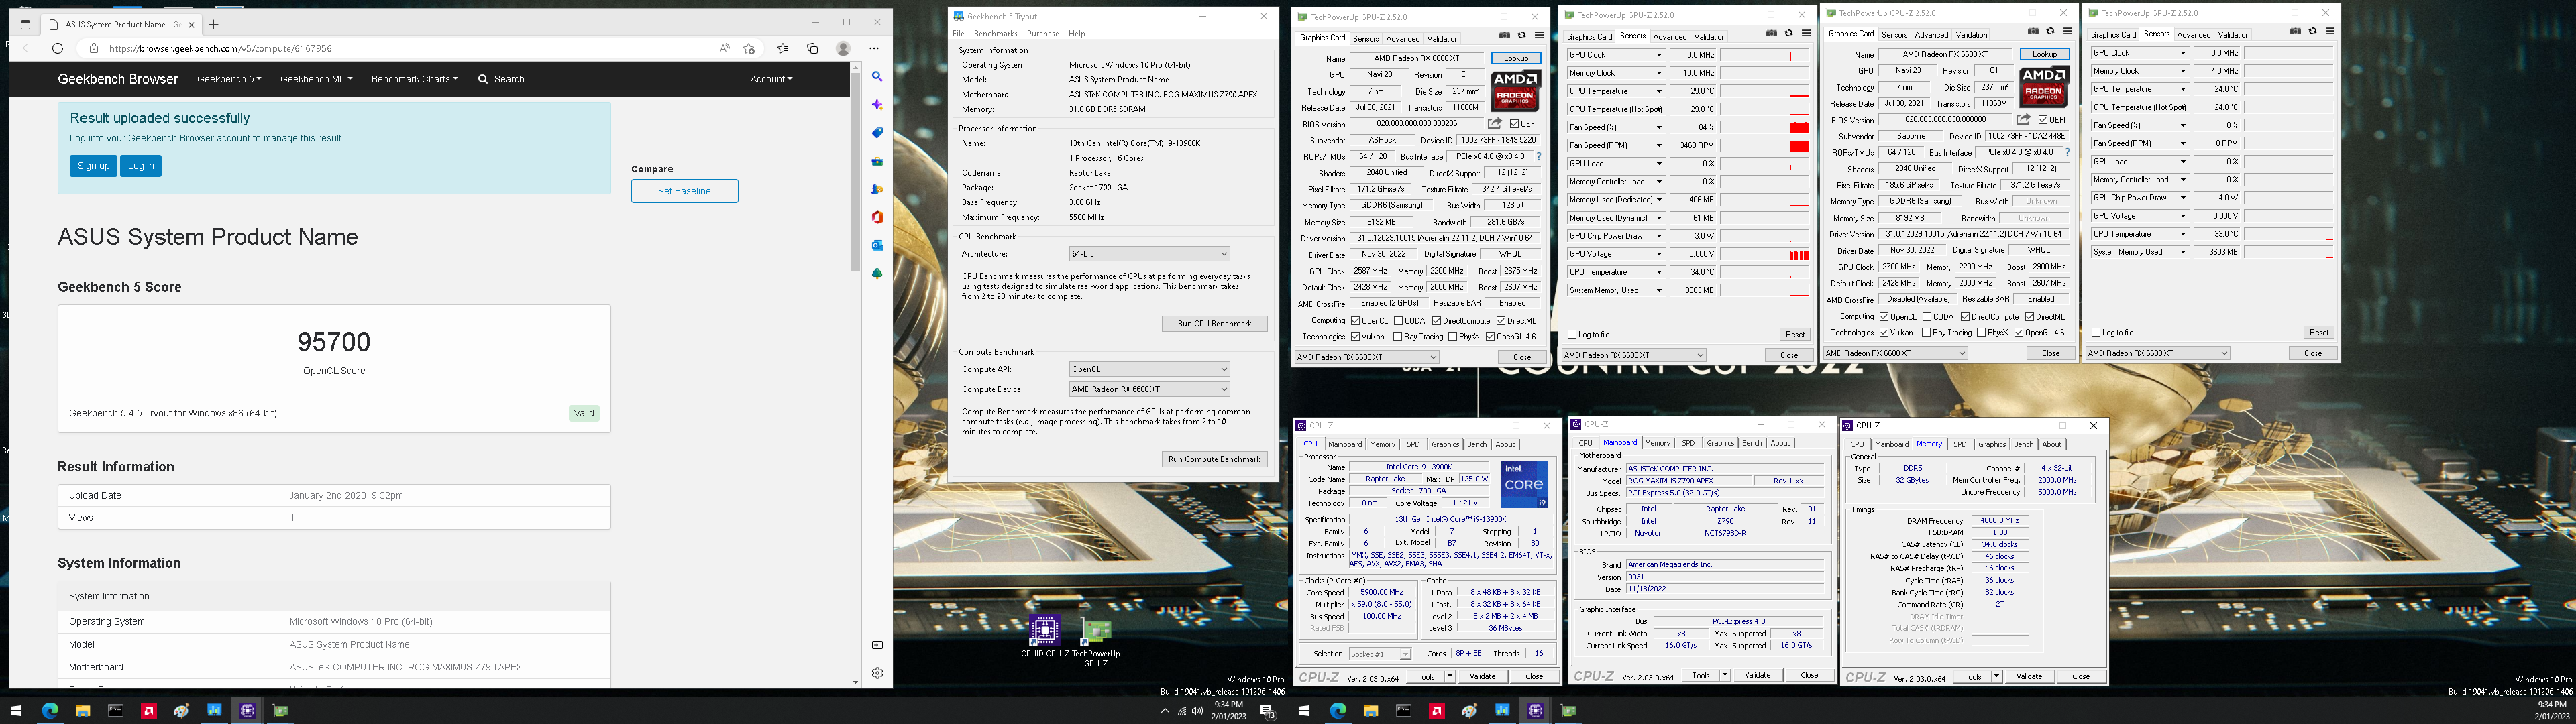
Task: Click Lookup button in ASRock GPU-Z
Action: [1516, 58]
